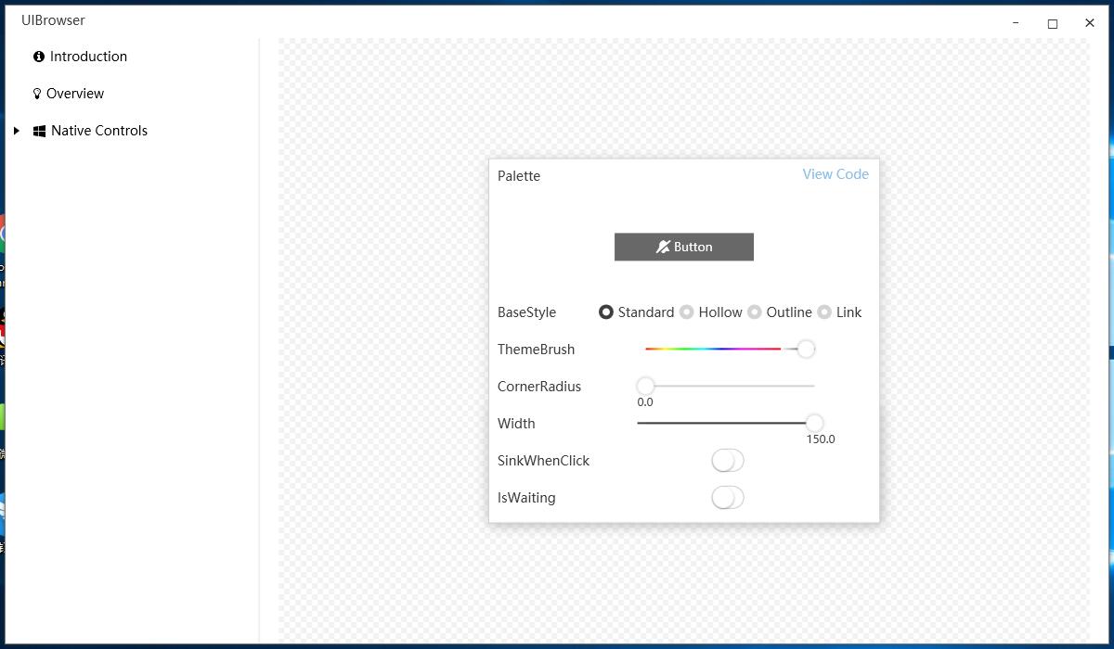The height and width of the screenshot is (649, 1114).
Task: Select the Hollow base style radio
Action: point(711,312)
